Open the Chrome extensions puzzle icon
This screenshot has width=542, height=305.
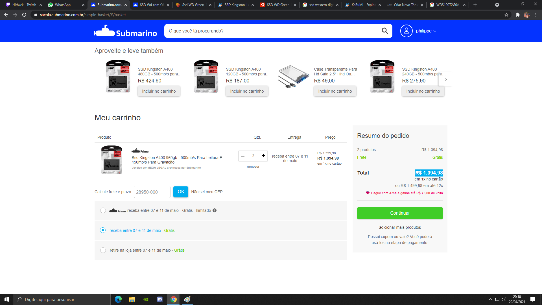point(517,15)
